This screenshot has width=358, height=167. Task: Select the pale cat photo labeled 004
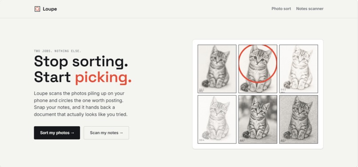click(x=217, y=119)
